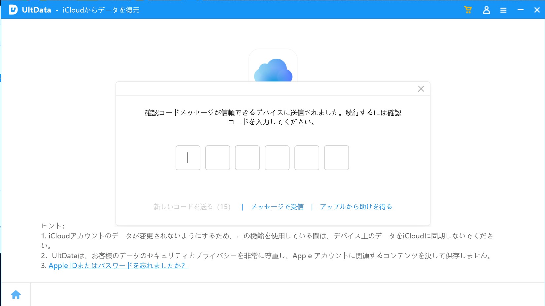
Task: Open アップルから助けを得る link
Action: click(x=356, y=207)
